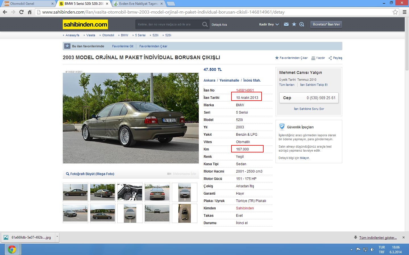
Task: Click Favorilerimden Çıkar in the favorites bar
Action: pyautogui.click(x=153, y=46)
